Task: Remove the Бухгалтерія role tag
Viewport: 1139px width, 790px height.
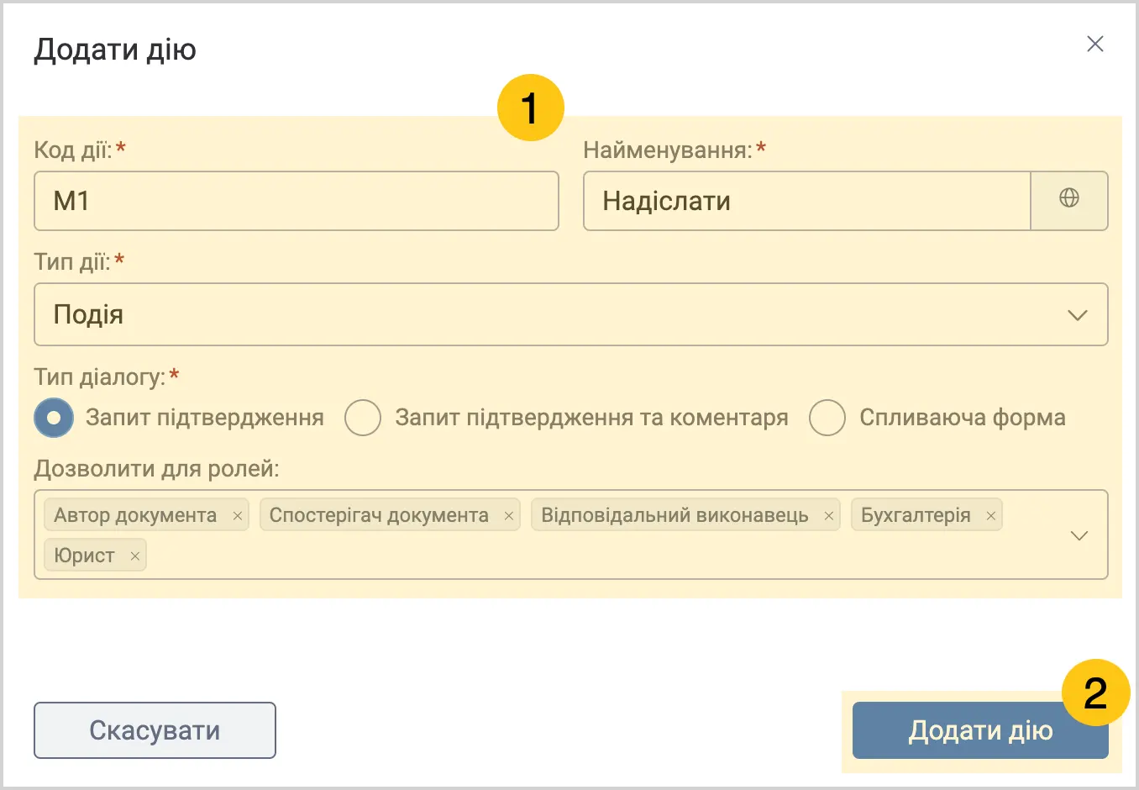Action: pos(990,516)
